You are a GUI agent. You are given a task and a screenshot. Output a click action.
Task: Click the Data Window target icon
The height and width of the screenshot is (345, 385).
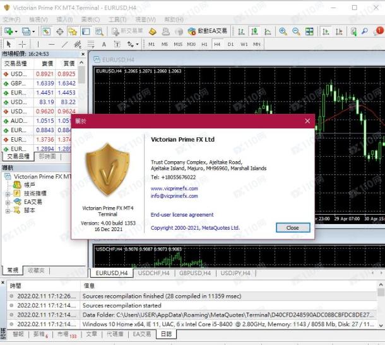point(60,31)
